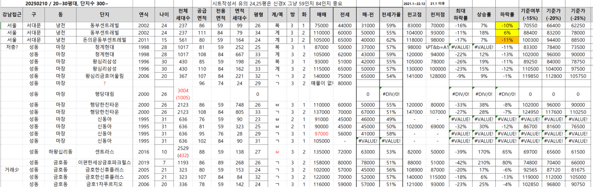The height and width of the screenshot is (187, 593).
Task: Select the yellow '-10%' 하락률 cell
Action: point(507,25)
